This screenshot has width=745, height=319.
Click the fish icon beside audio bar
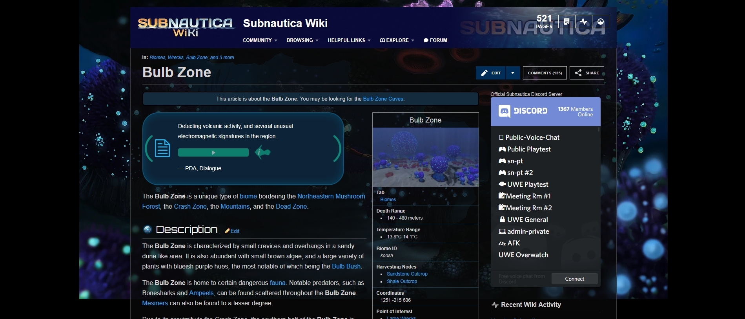point(262,152)
